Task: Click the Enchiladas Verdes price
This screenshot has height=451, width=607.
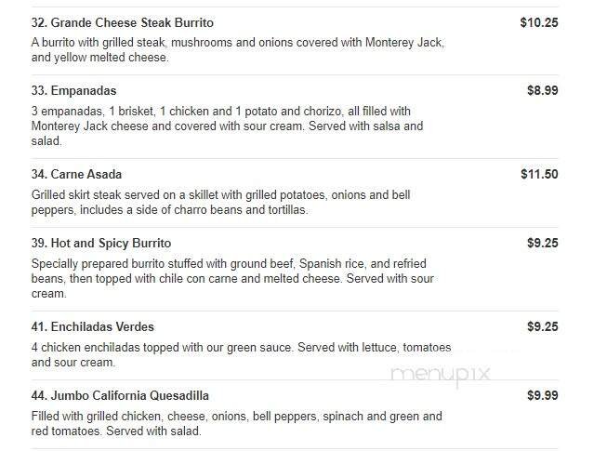Action: [x=542, y=326]
